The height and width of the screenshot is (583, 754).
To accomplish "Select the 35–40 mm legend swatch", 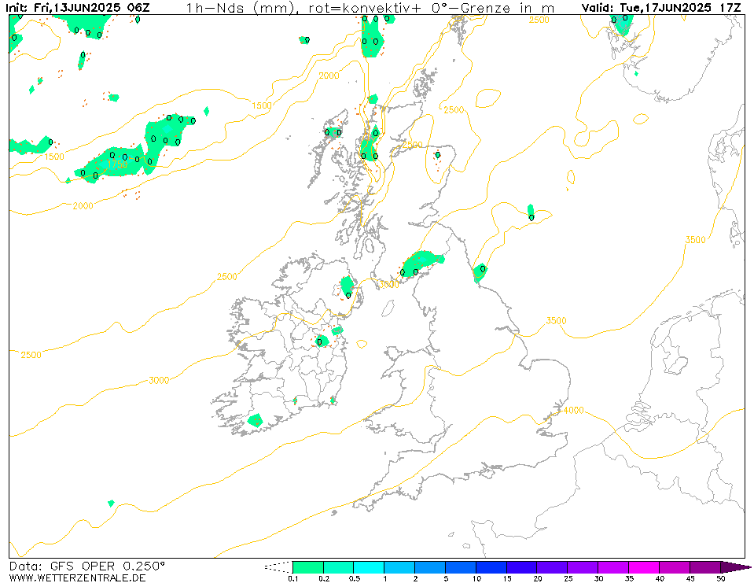I will pyautogui.click(x=644, y=567).
